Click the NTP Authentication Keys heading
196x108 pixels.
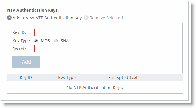(x=33, y=10)
